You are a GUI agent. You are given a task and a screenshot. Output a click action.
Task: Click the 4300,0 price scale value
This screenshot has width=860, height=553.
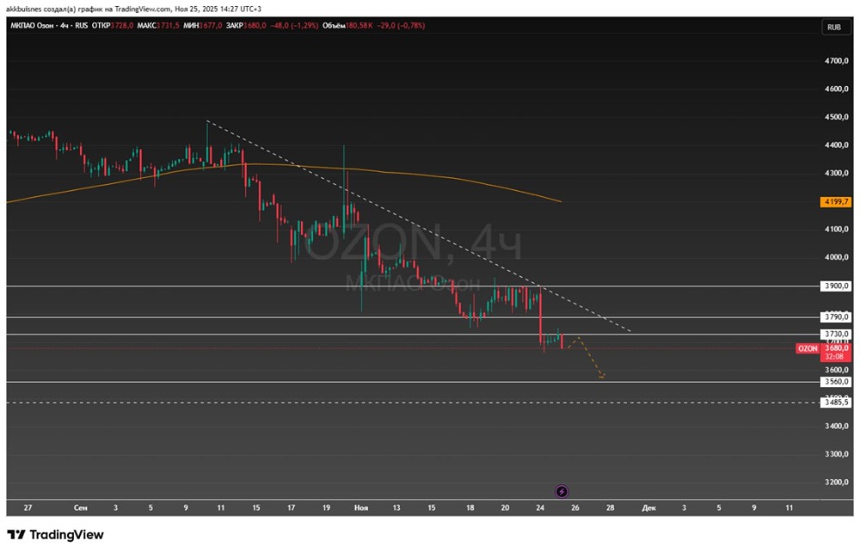pos(837,174)
